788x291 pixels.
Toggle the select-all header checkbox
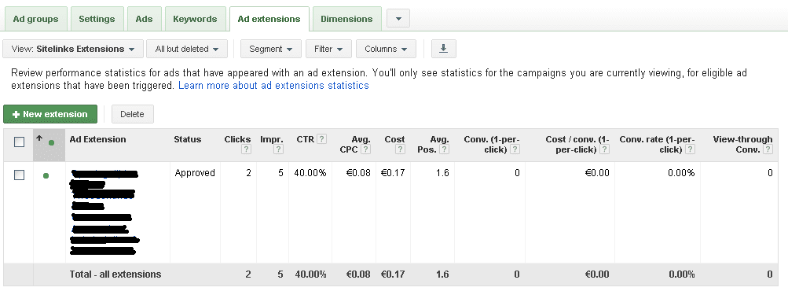19,142
